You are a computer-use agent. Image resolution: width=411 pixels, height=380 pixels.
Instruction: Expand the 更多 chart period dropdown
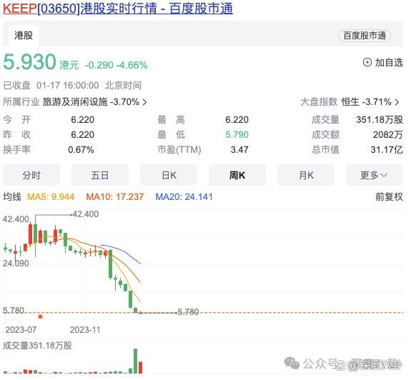[x=374, y=175]
